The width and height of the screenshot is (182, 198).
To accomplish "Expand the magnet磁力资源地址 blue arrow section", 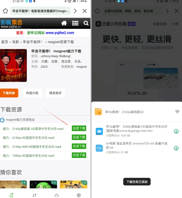I will [x=3, y=120].
